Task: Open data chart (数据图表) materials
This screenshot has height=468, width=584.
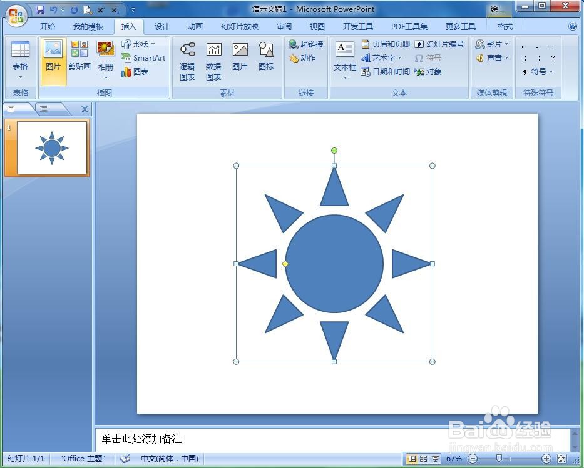Action: (x=214, y=61)
